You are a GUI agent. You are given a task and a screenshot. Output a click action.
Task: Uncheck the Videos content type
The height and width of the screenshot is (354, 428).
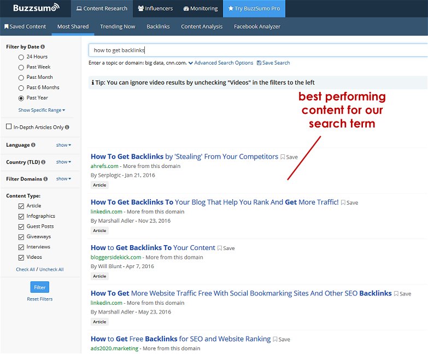[x=21, y=257]
